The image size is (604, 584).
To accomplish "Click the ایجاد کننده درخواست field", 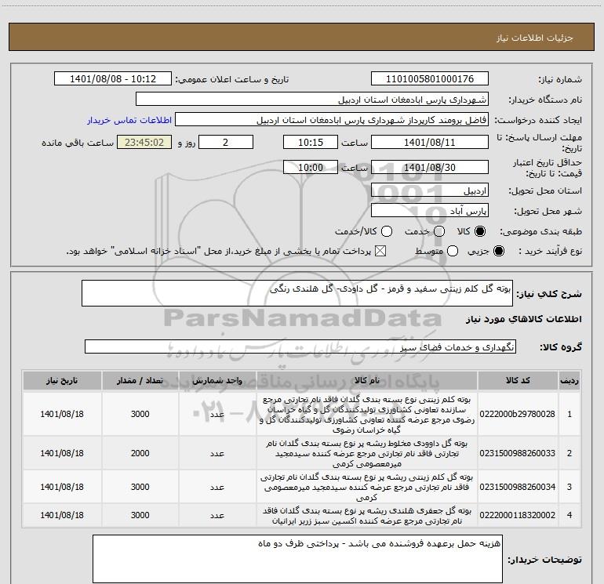I will tap(332, 120).
